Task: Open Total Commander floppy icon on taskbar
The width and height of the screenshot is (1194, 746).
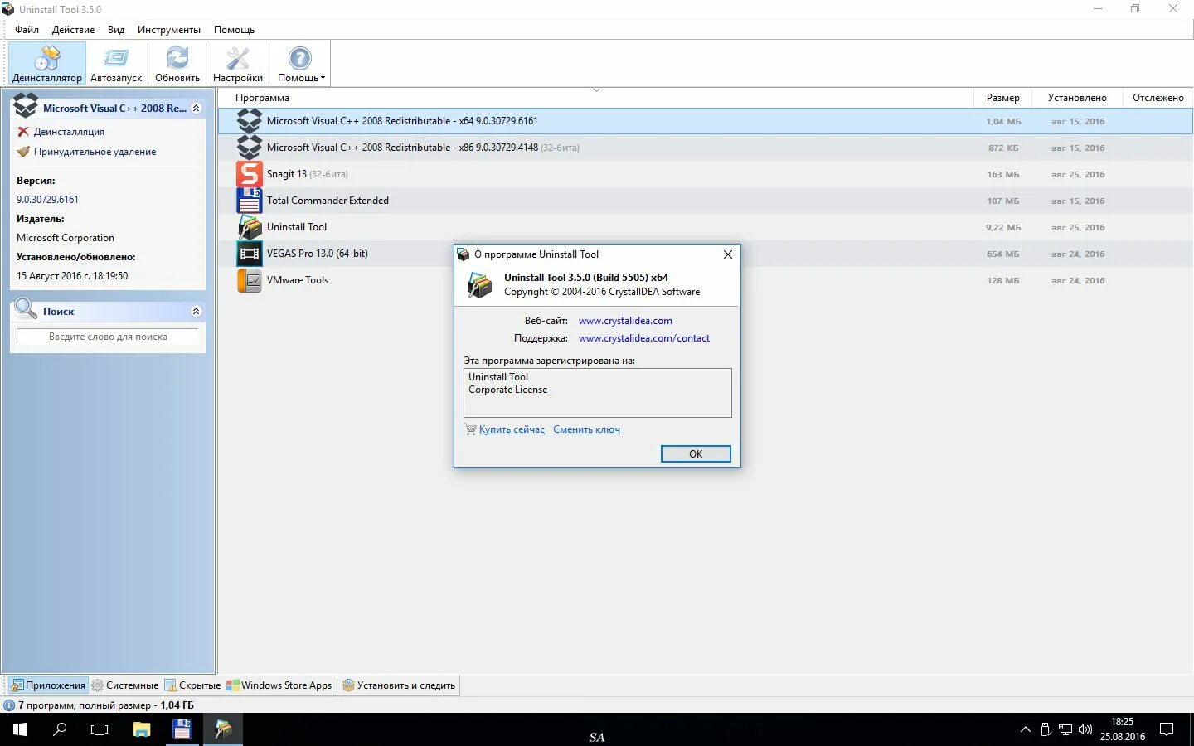Action: click(x=182, y=729)
